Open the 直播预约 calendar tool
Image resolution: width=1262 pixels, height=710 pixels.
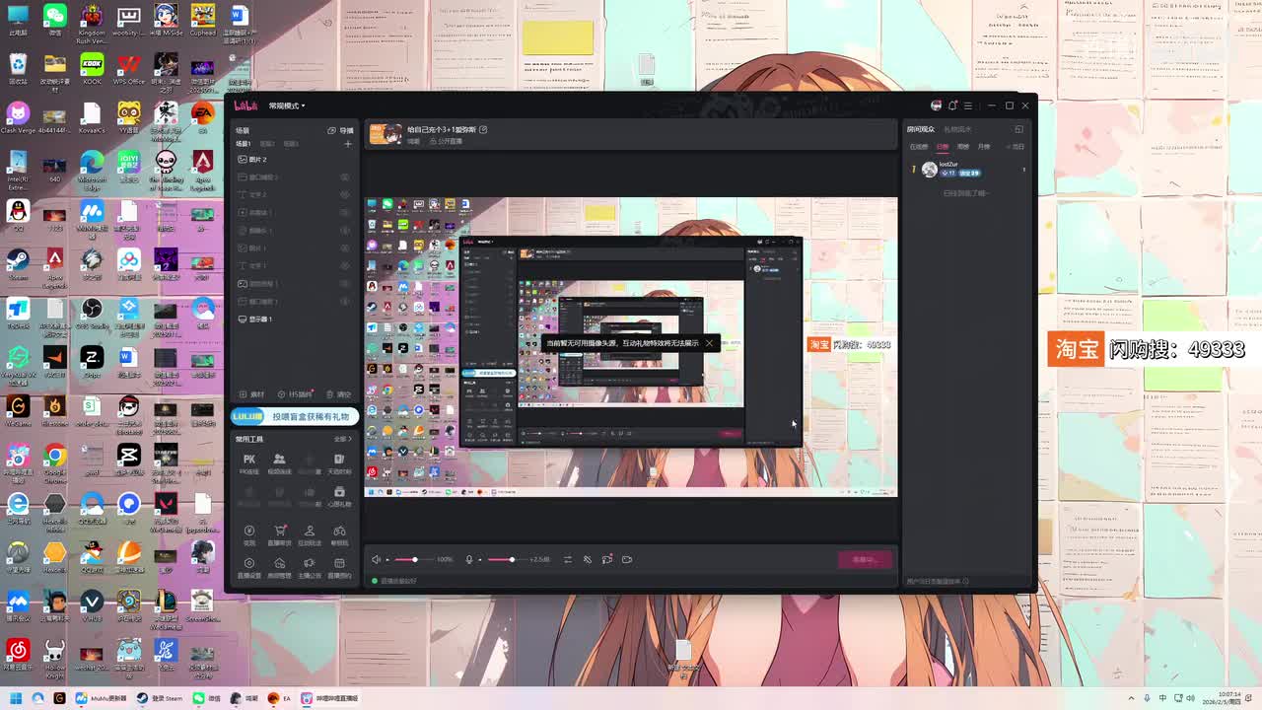[339, 568]
